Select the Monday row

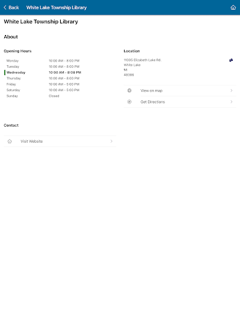point(44,61)
